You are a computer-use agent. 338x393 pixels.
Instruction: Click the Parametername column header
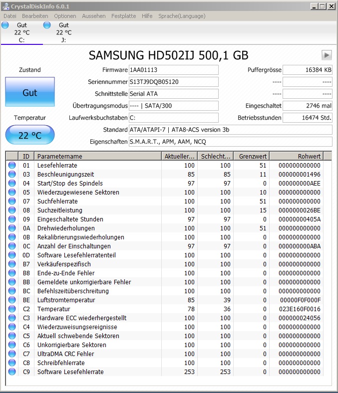(98, 156)
